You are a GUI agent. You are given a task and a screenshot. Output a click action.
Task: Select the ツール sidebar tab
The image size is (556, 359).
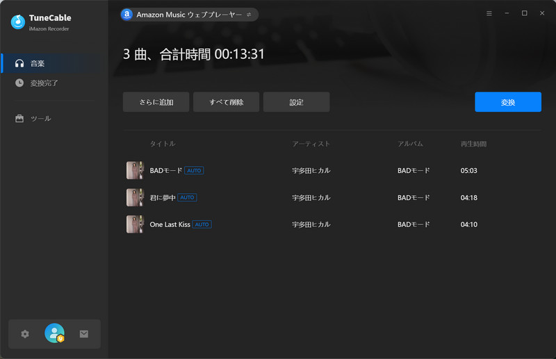point(54,118)
